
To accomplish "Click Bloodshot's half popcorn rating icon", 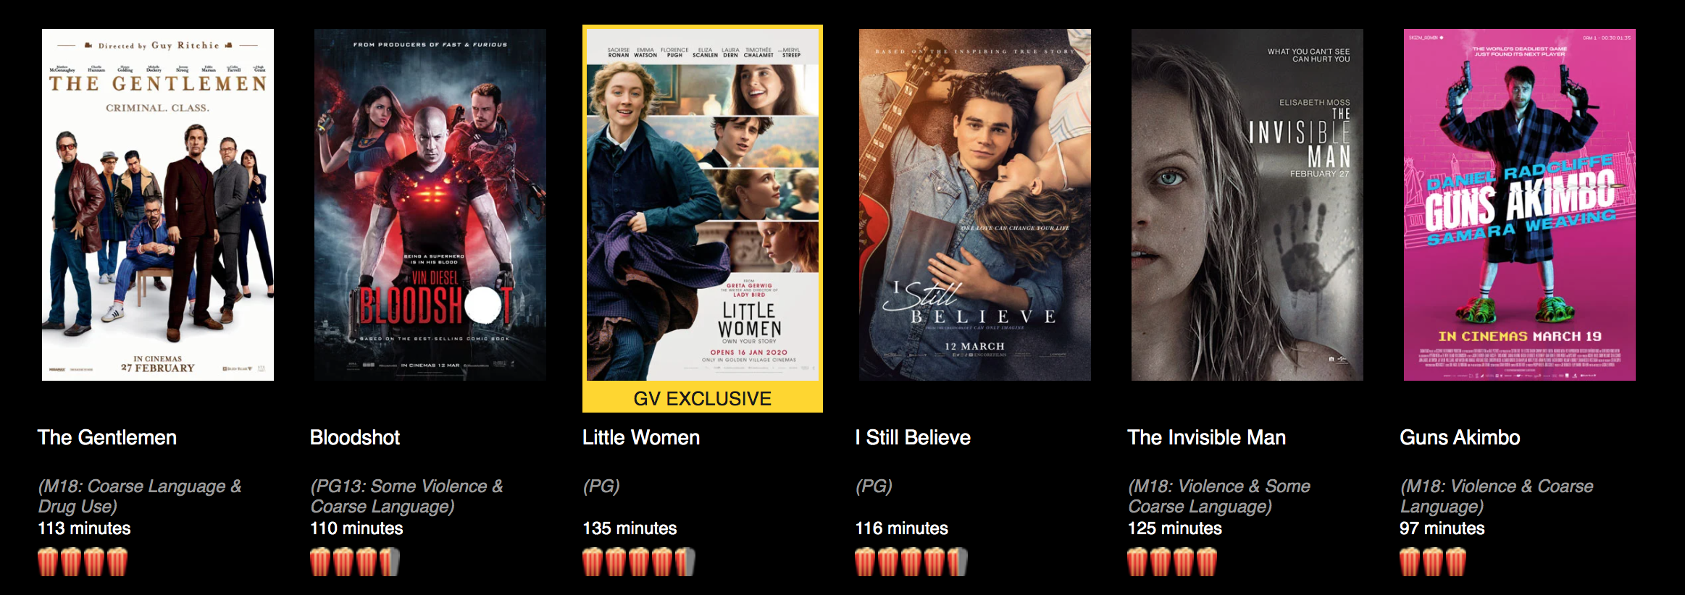I will (389, 562).
